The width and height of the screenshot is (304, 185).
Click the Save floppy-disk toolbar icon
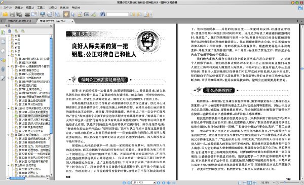click(12, 14)
